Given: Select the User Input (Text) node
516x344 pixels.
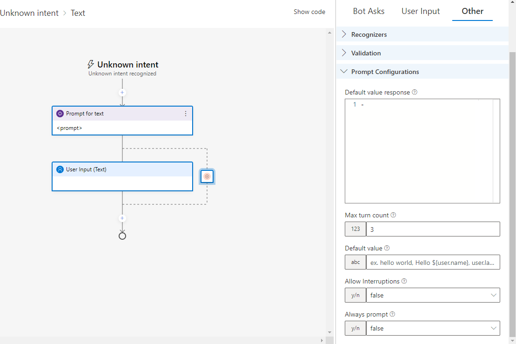Looking at the screenshot, I should pyautogui.click(x=122, y=176).
